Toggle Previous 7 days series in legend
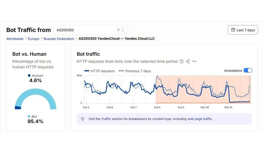Screen dimensions: 263x154 [135, 71]
